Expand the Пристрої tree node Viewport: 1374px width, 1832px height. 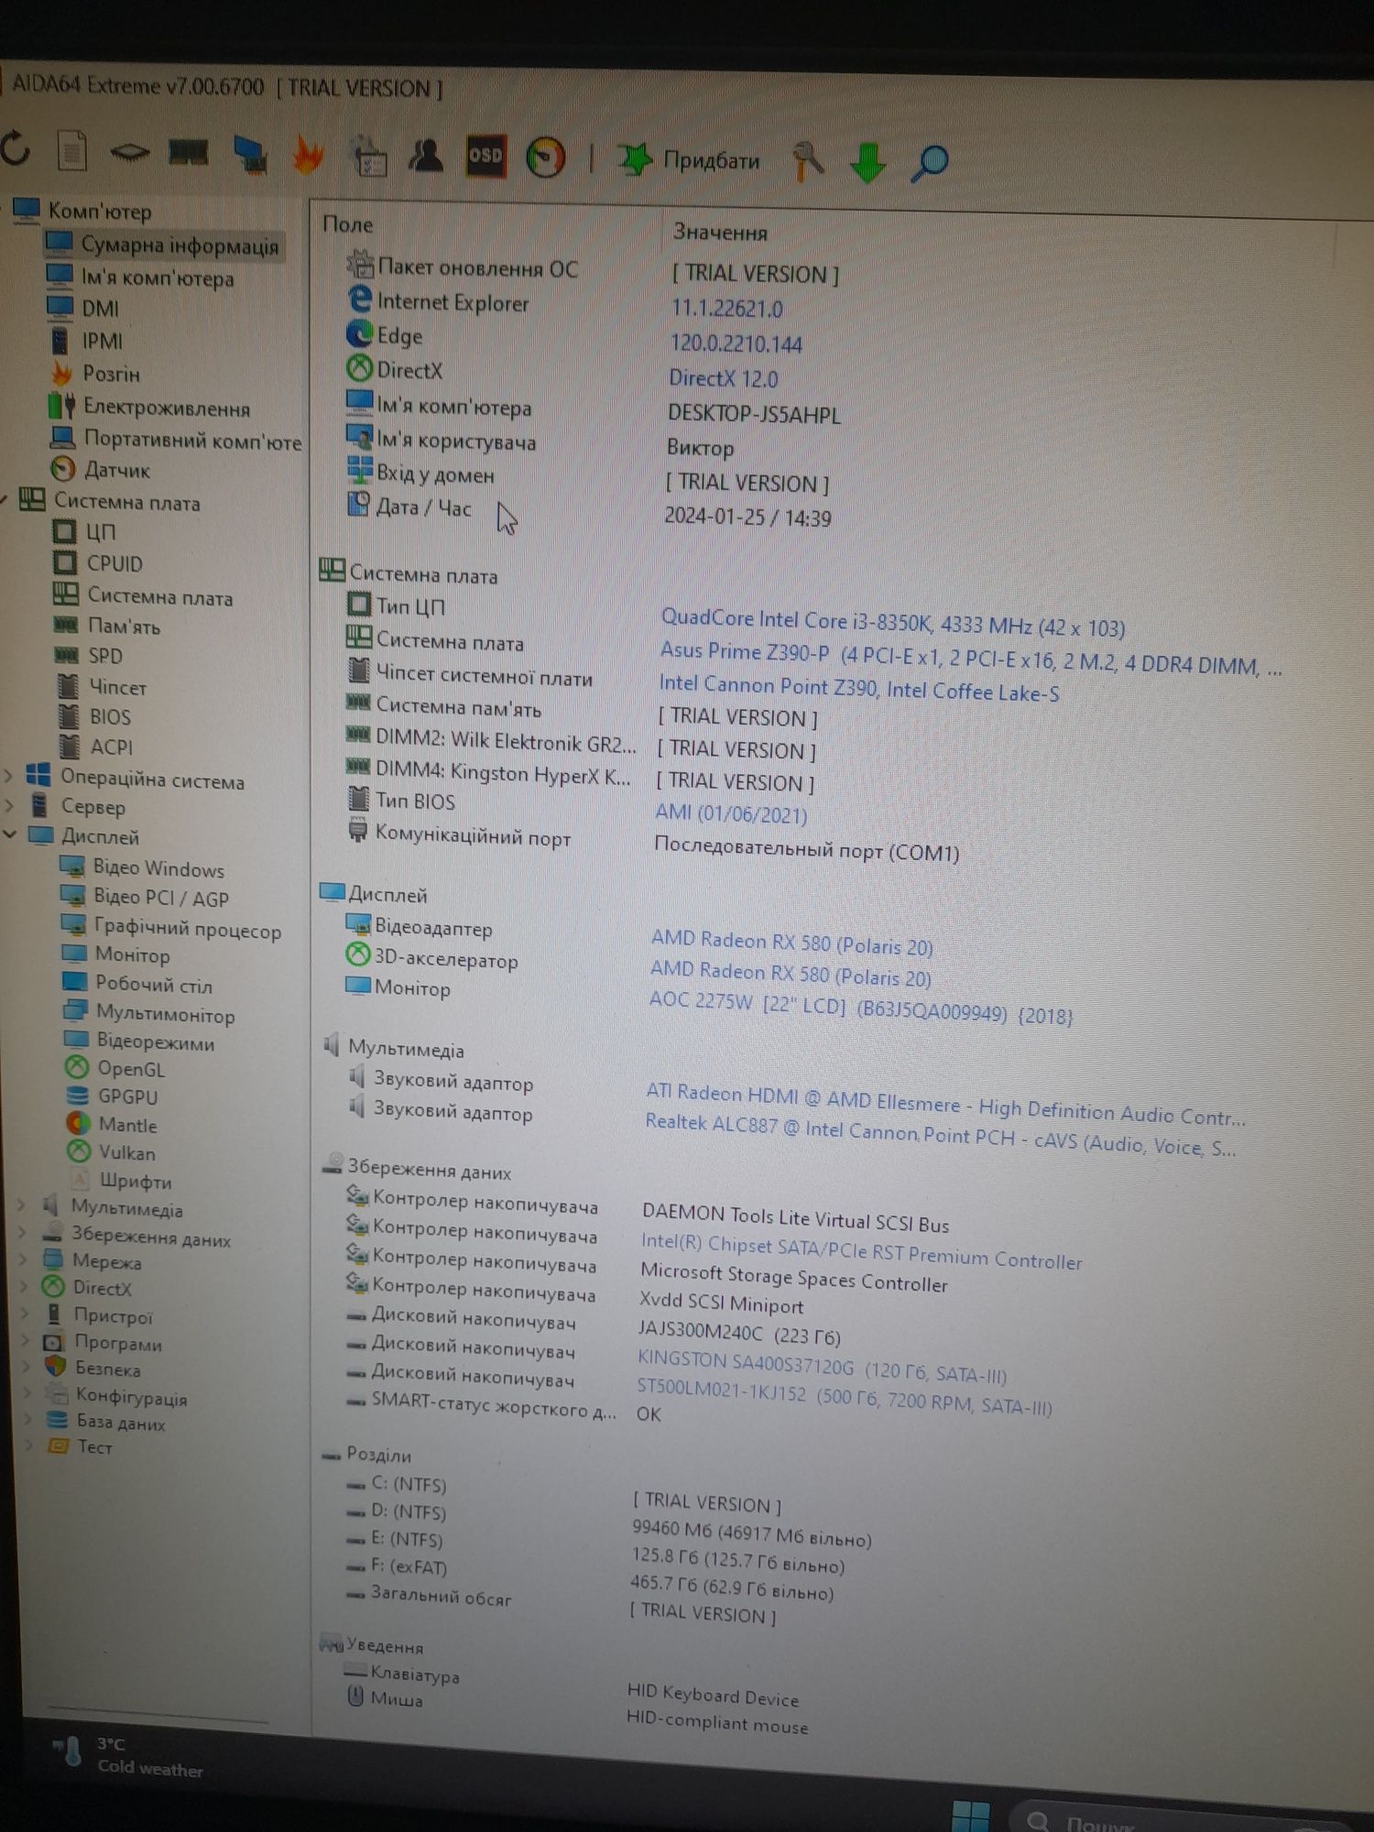[x=25, y=1314]
